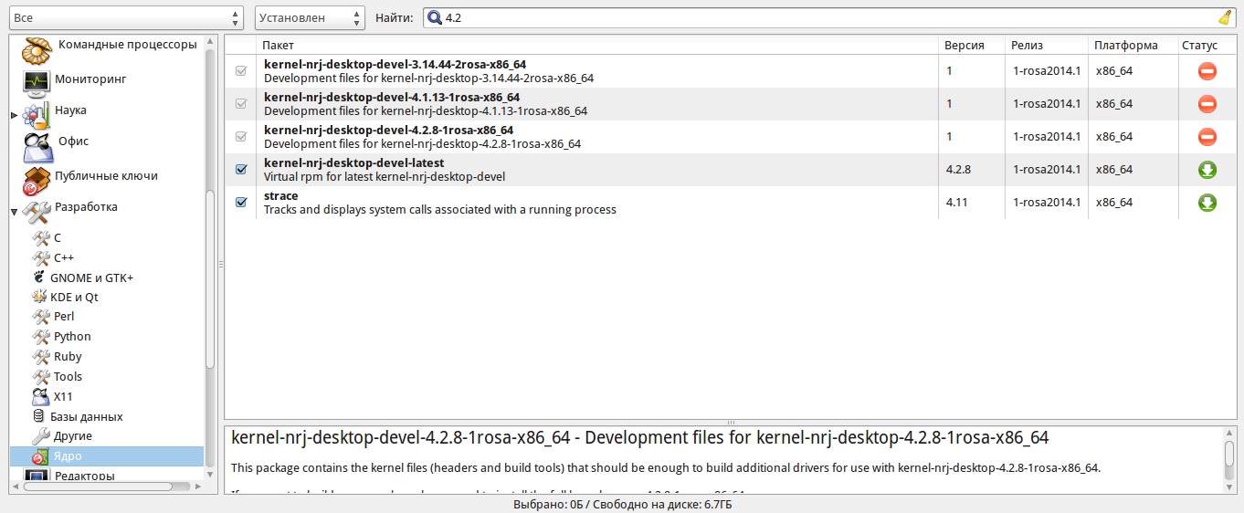Toggle the checkbox for kernel-nrj-desktop-devel-4.2.8-1rosa
The image size is (1244, 513).
pyautogui.click(x=241, y=137)
